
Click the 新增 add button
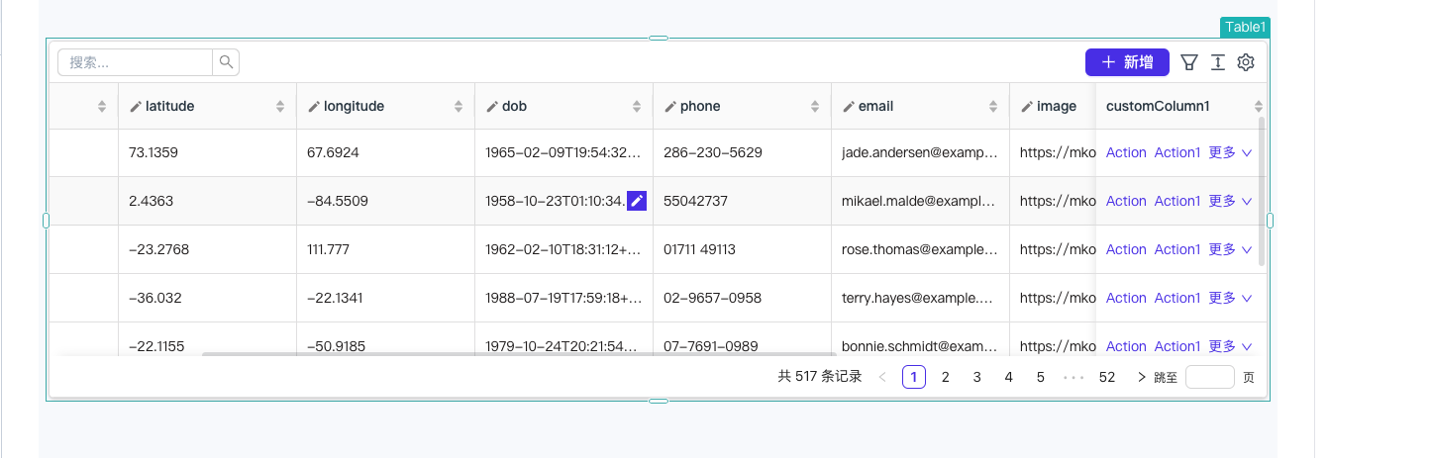1127,62
